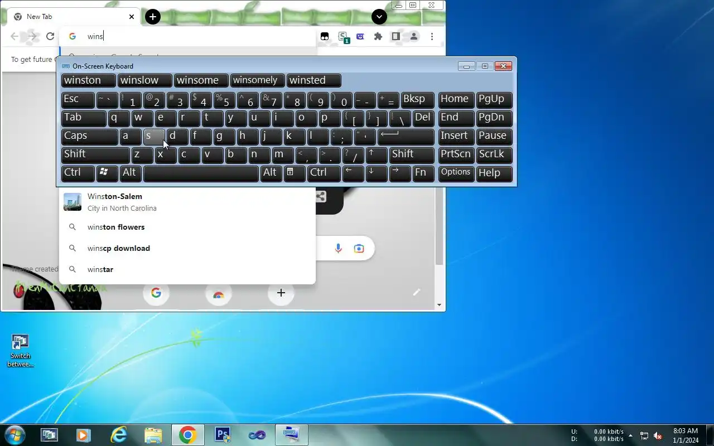Toggle the Caps key
The height and width of the screenshot is (446, 714).
[x=89, y=137]
